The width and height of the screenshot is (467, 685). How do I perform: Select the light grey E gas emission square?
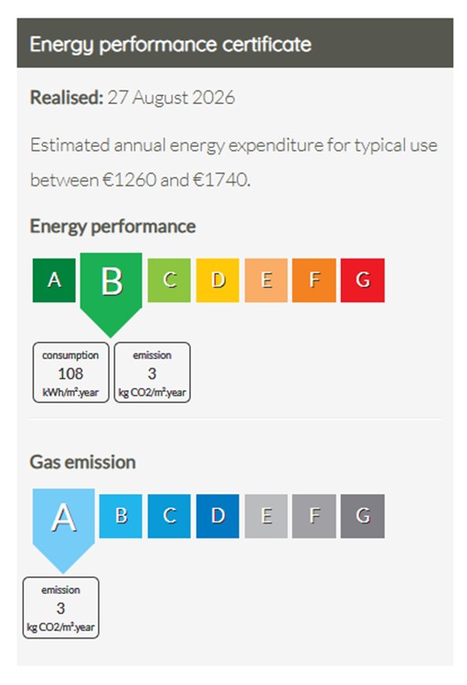click(266, 516)
